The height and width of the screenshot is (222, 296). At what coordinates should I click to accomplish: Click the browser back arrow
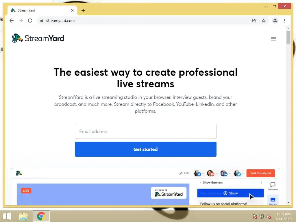coord(12,21)
